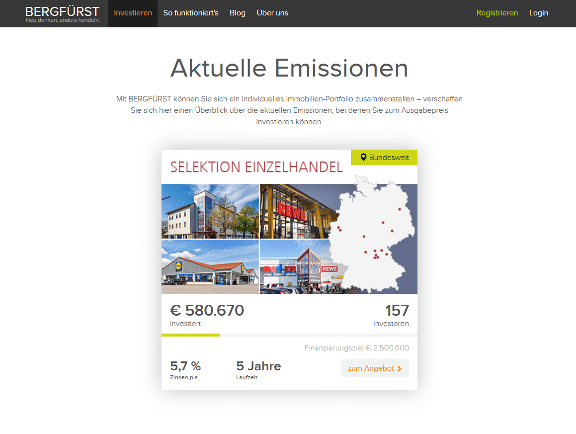
Task: Go to the Blog section
Action: (x=237, y=13)
